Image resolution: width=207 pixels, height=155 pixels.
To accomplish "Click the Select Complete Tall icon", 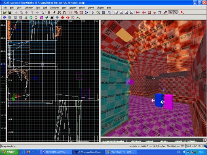I will coord(49,13).
